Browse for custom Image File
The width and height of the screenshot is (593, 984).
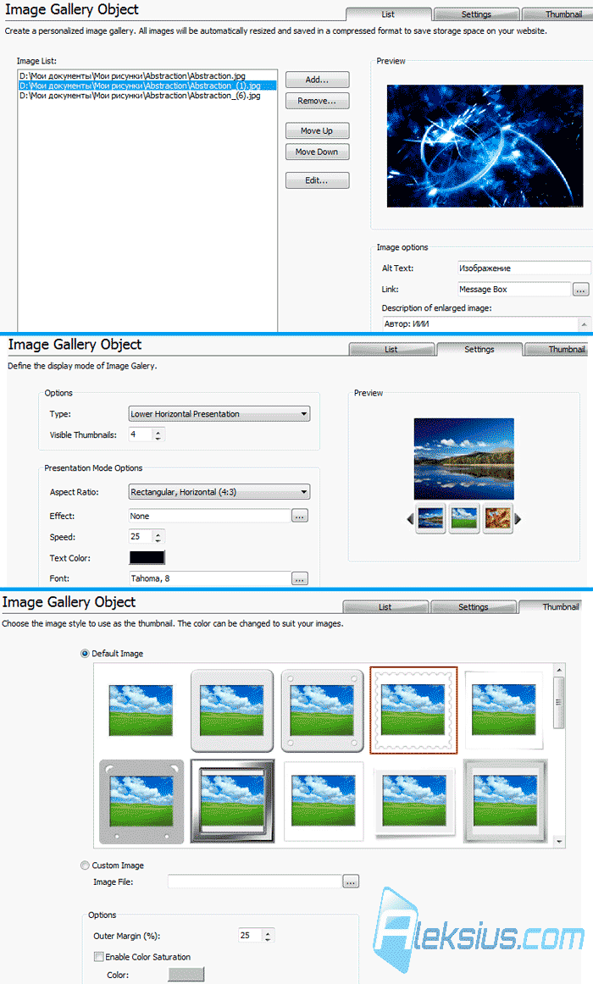351,882
